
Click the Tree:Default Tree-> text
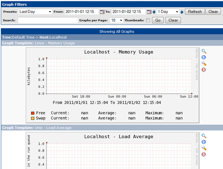(20, 37)
